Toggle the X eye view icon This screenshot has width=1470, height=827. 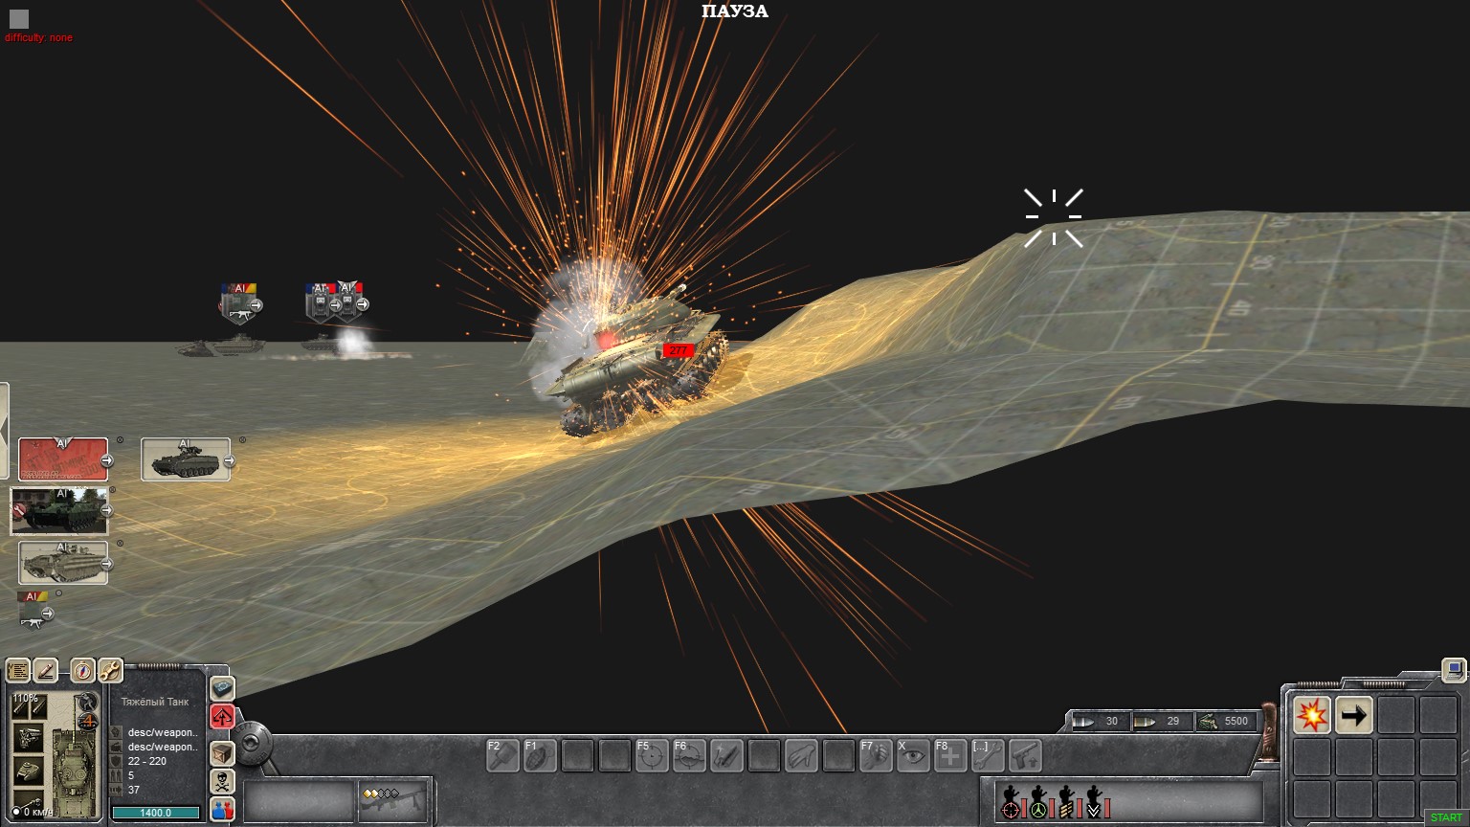(913, 756)
